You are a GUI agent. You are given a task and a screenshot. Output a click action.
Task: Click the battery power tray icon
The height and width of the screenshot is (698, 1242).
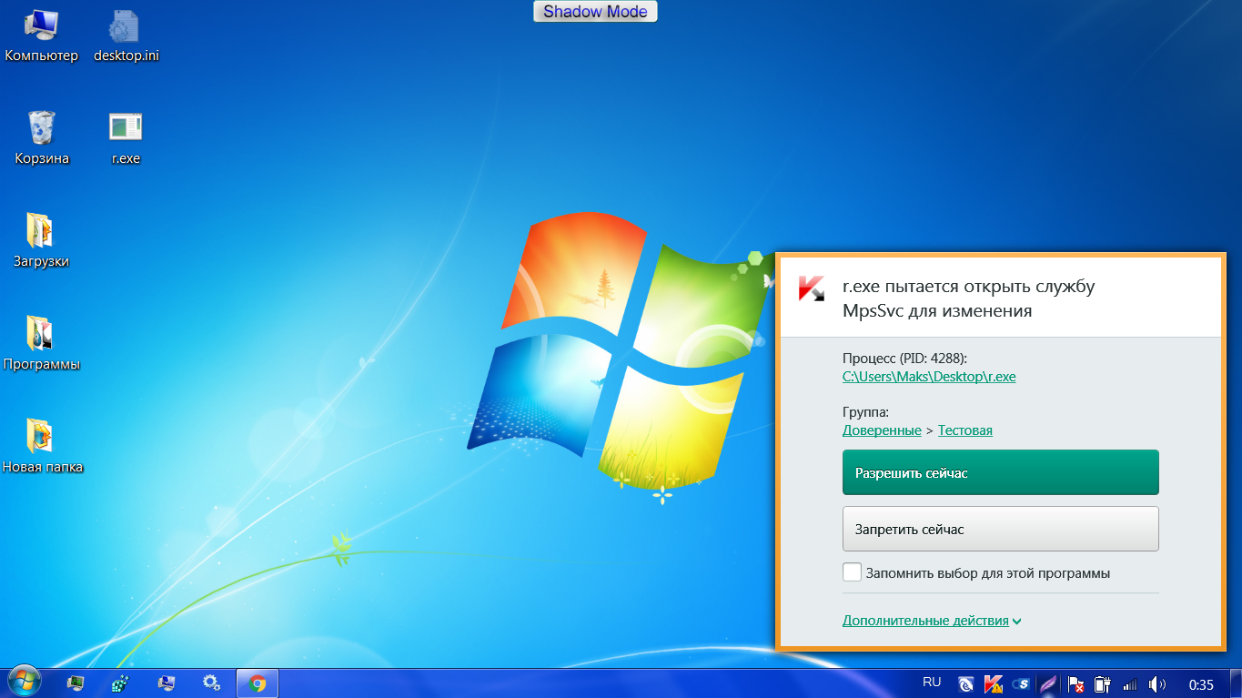point(1102,683)
